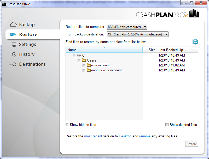The width and height of the screenshot is (209, 159).
Task: Select 'another user account' in the tree
Action: [107, 70]
